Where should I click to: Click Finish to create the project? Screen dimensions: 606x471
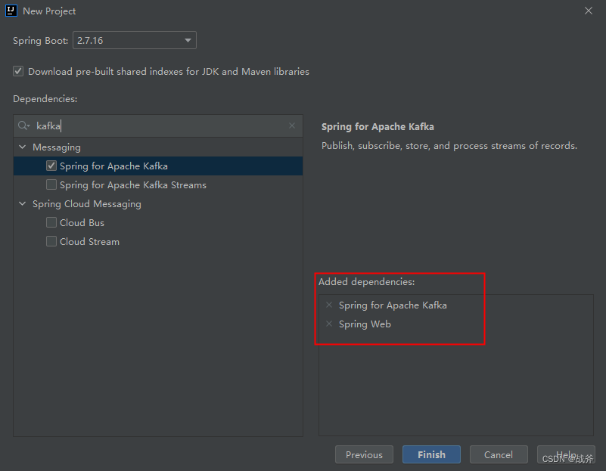tap(431, 454)
